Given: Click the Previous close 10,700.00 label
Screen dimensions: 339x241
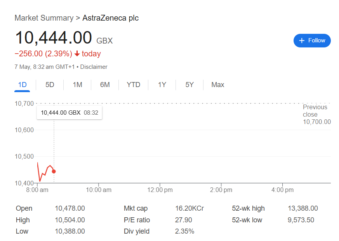Looking at the screenshot, I should (317, 114).
